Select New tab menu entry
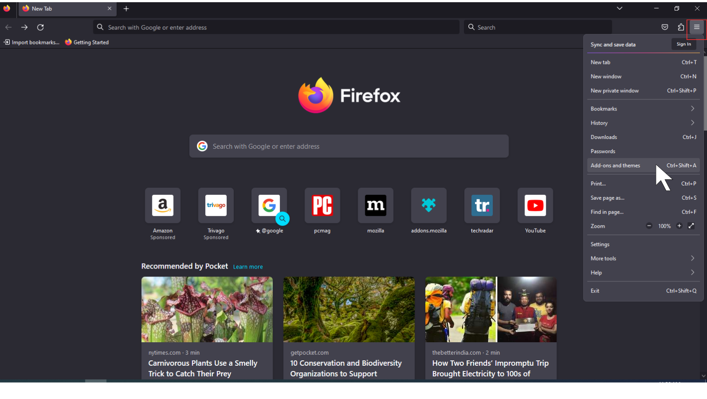 (643, 62)
